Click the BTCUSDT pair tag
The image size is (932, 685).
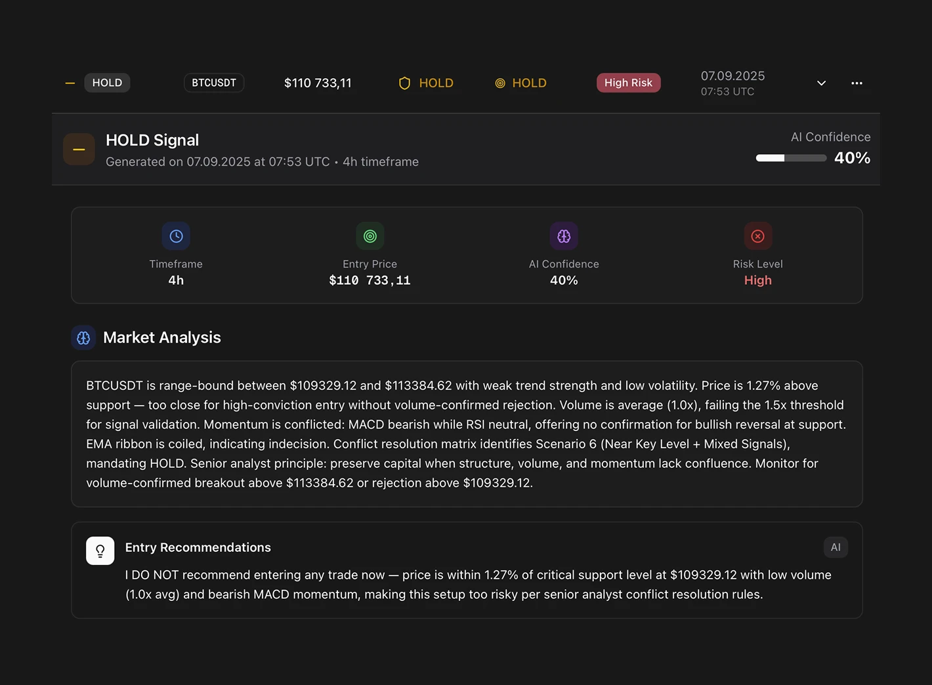(214, 83)
